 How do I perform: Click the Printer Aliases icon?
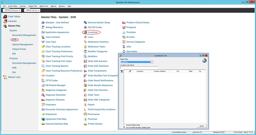[x=85, y=124]
